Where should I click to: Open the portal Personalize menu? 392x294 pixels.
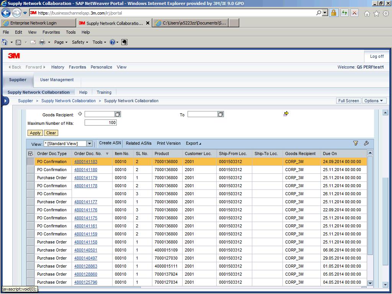101,67
